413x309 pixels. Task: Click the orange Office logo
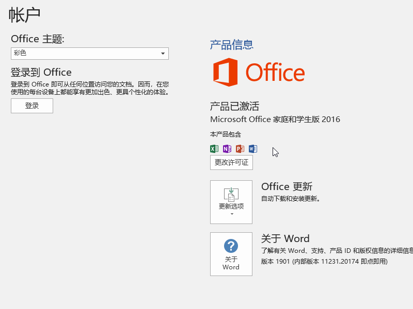[x=259, y=72]
